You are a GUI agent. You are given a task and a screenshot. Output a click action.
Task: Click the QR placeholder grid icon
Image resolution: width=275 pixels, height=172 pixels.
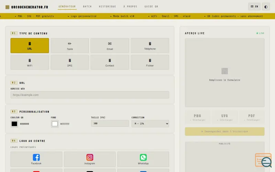pyautogui.click(x=225, y=71)
